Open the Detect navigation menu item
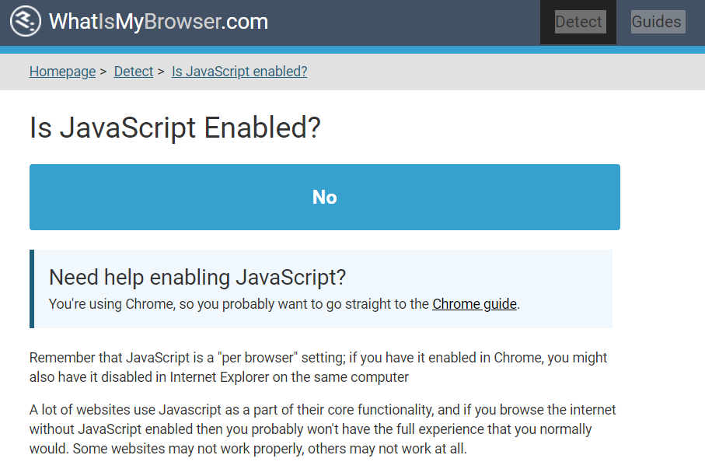 [x=578, y=22]
